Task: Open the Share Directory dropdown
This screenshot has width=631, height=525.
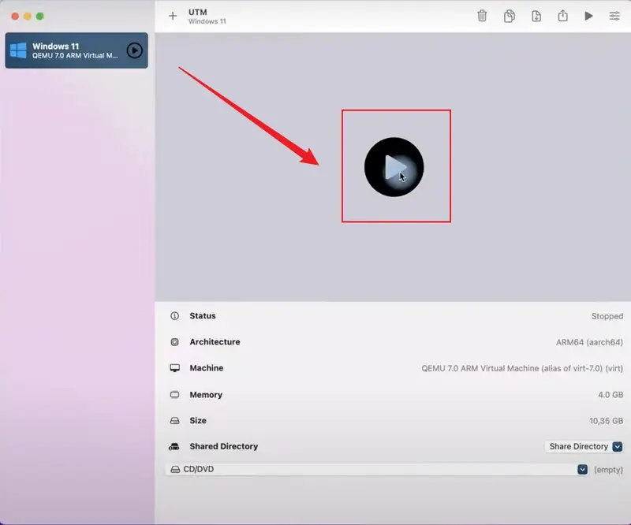Action: pos(584,446)
